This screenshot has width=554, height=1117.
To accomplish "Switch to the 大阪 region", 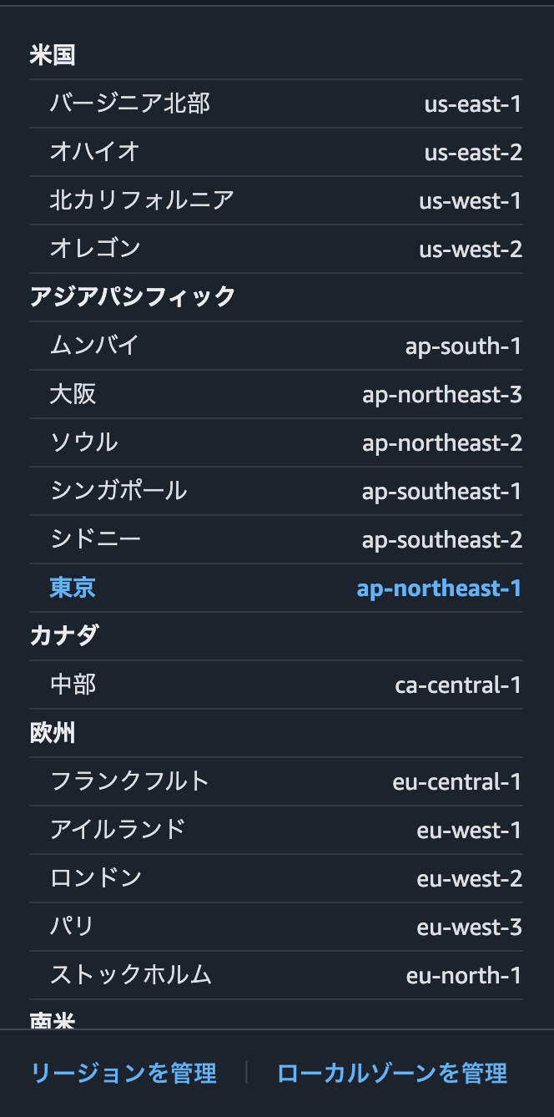I will (x=275, y=394).
